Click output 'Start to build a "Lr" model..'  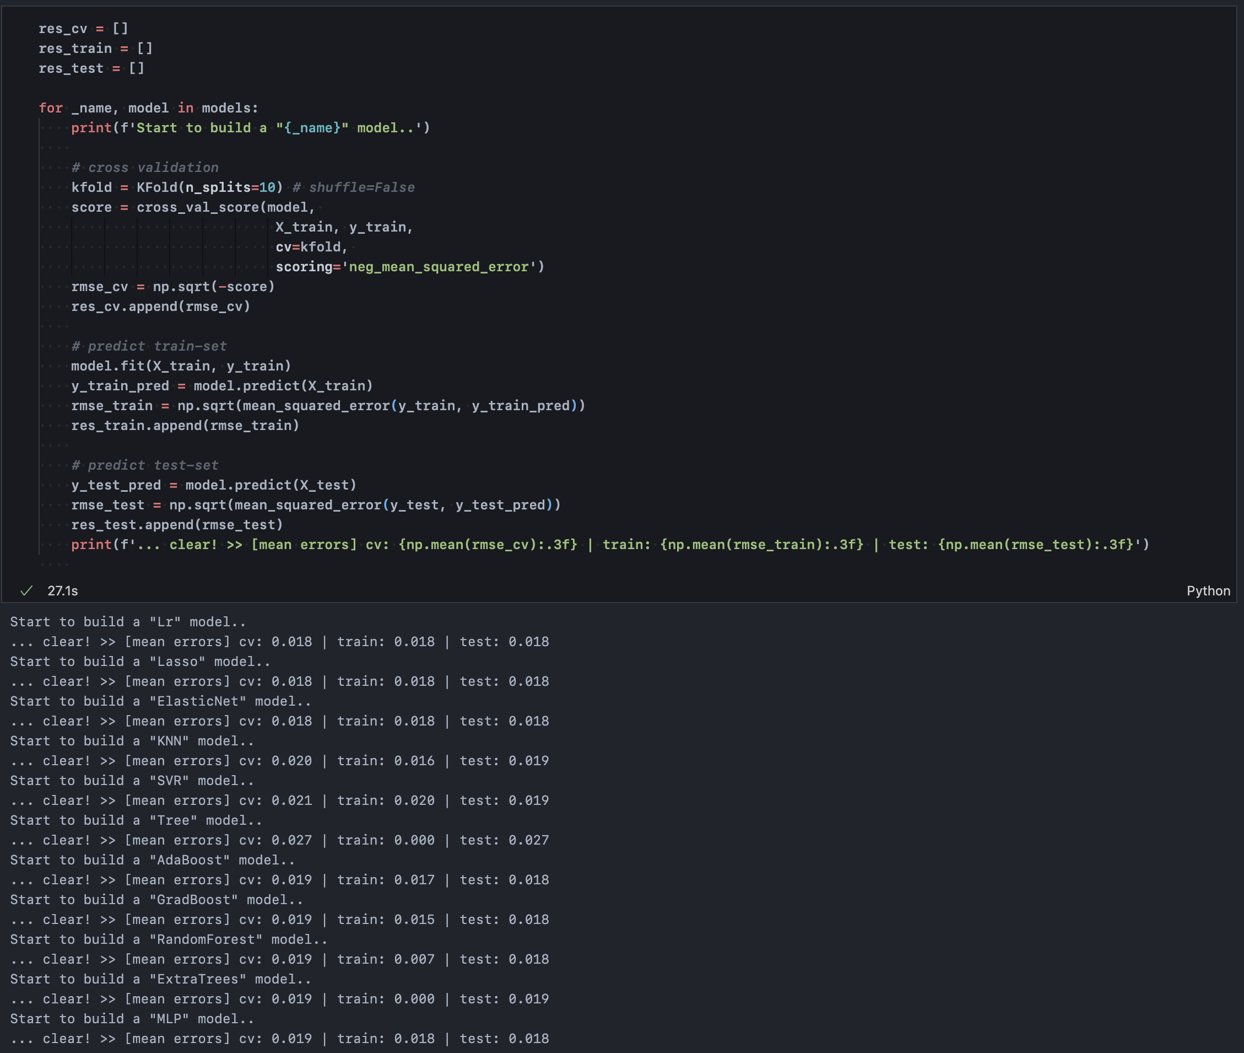coord(128,622)
